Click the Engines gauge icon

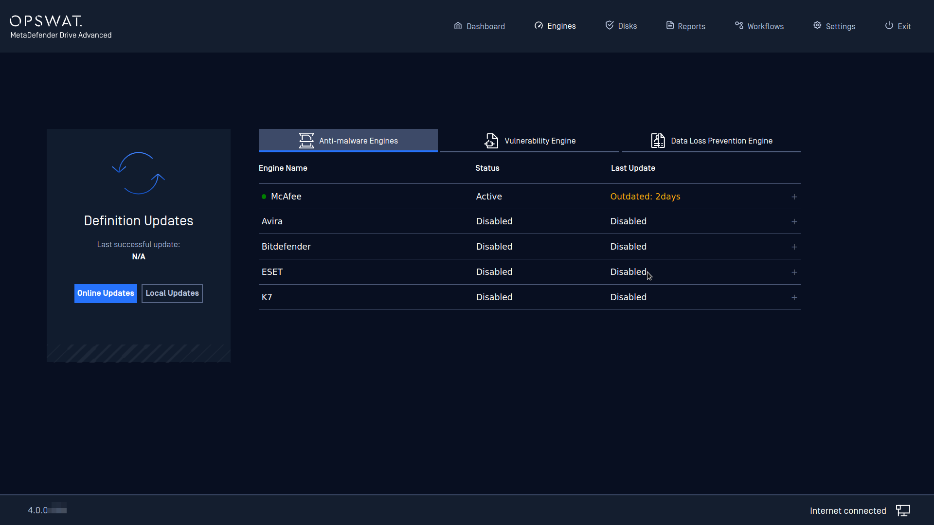pyautogui.click(x=539, y=26)
